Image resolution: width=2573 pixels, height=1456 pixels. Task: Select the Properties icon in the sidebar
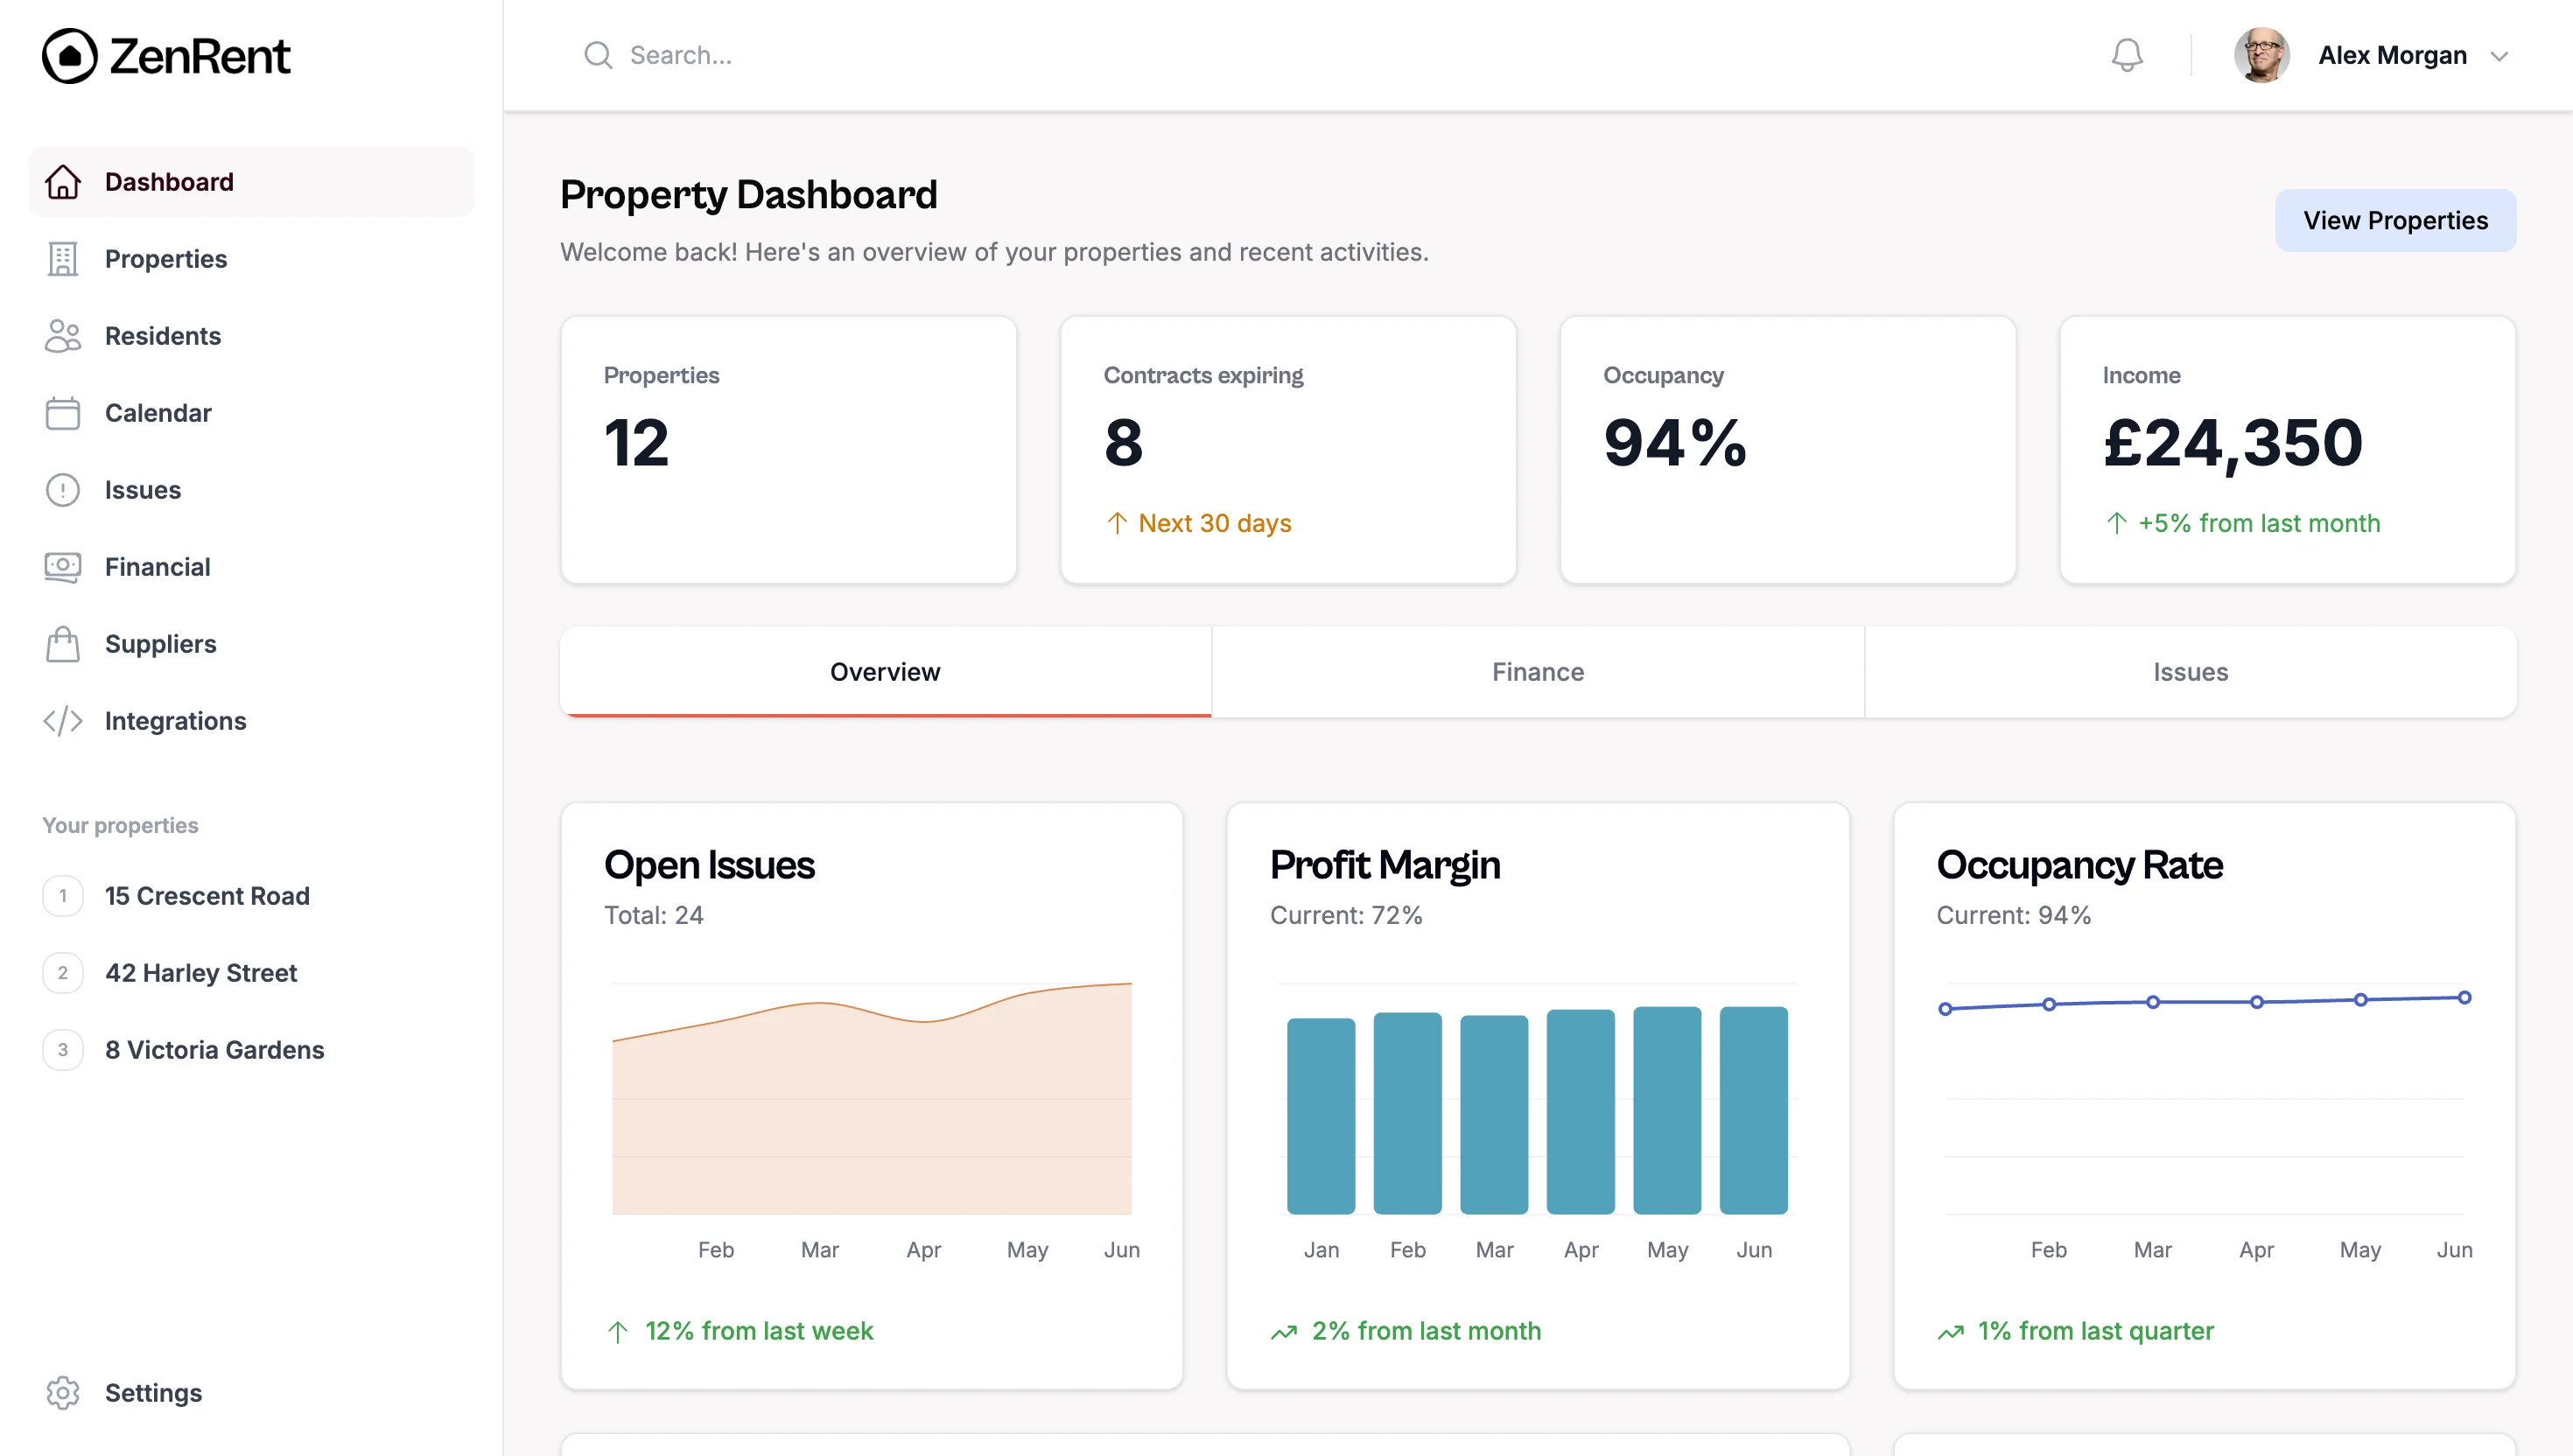coord(62,259)
